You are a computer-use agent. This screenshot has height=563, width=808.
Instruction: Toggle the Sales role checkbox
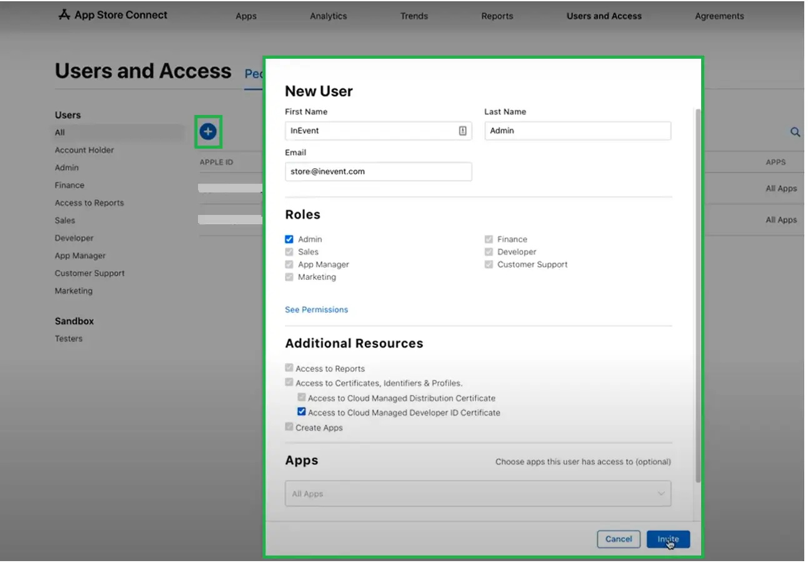coord(289,252)
